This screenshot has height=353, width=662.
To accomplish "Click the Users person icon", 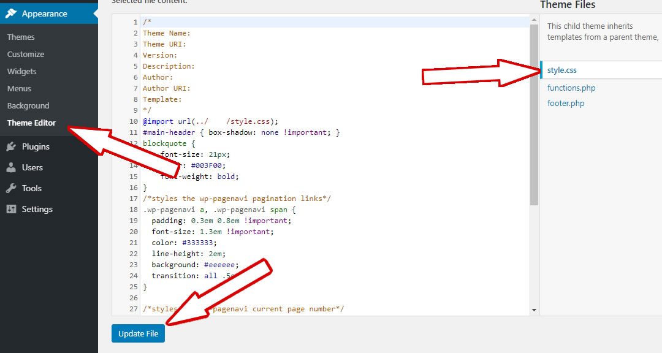I will click(x=11, y=167).
